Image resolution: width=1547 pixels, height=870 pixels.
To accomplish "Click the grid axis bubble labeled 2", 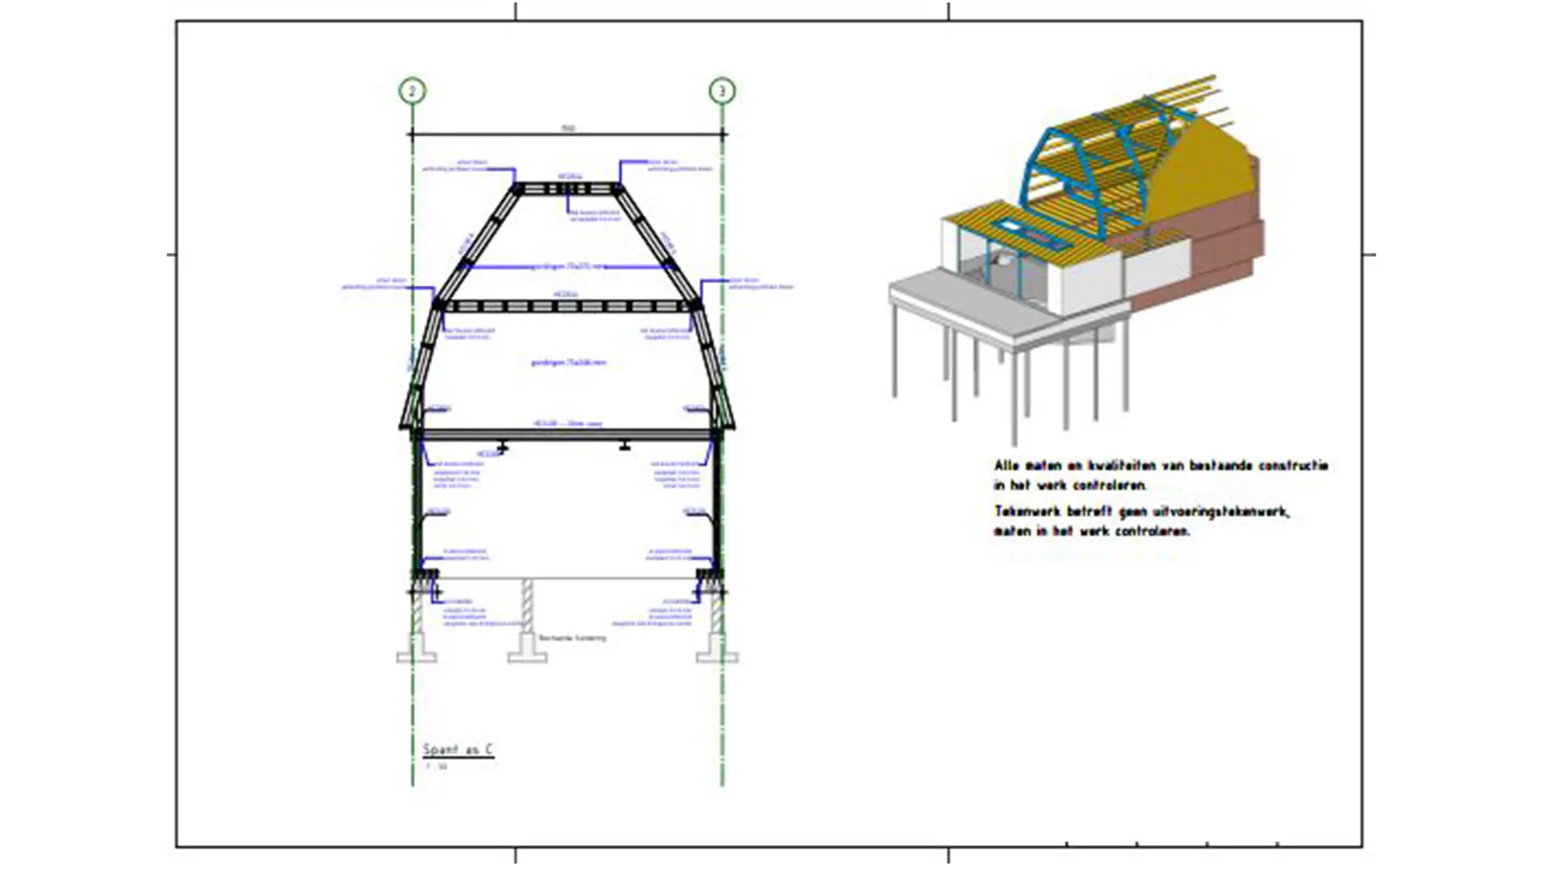I will (x=412, y=91).
